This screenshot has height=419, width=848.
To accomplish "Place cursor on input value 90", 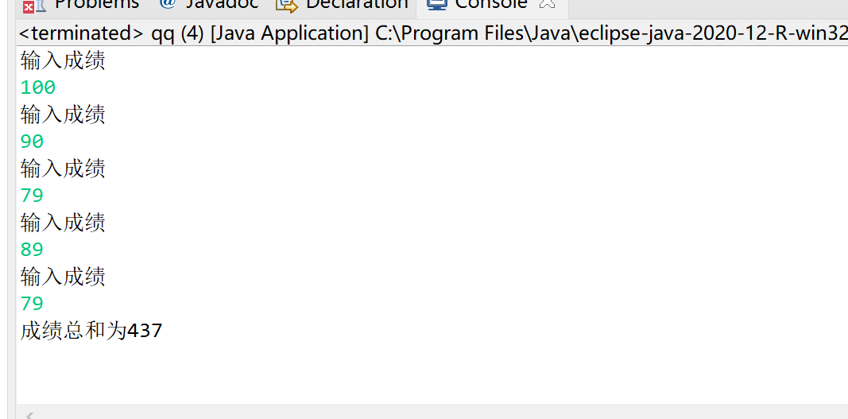I will click(32, 142).
